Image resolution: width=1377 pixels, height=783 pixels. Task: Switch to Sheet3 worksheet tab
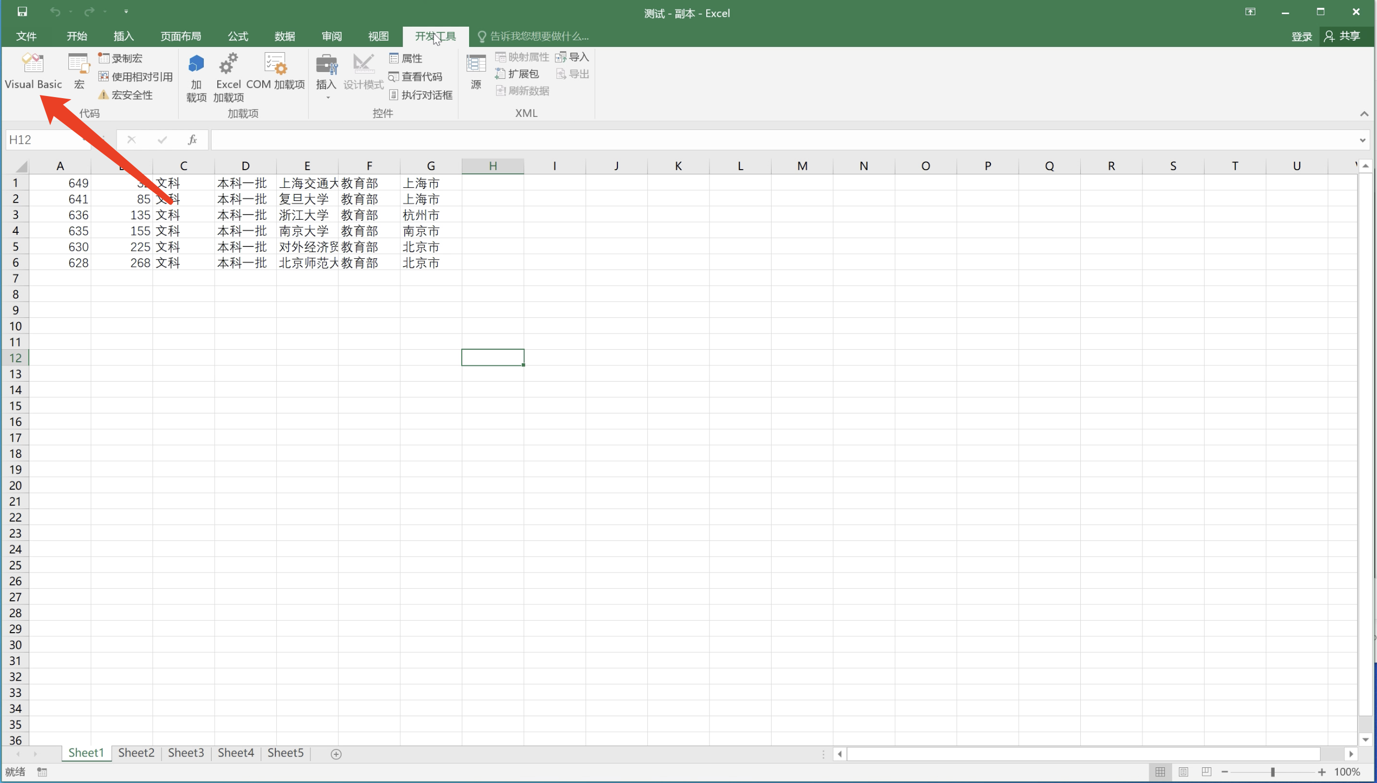(x=185, y=753)
